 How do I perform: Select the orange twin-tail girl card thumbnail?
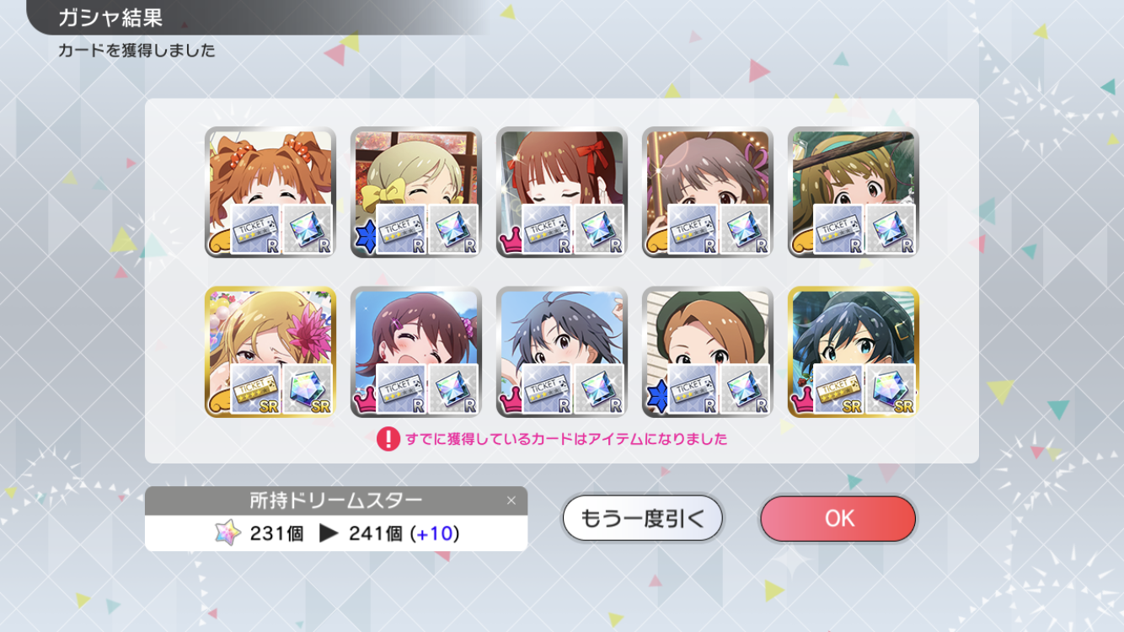tap(270, 192)
